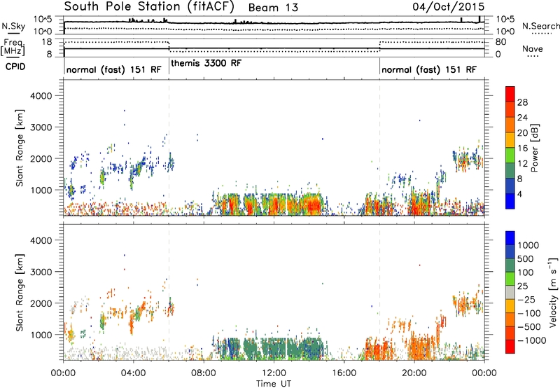Click the 'Nave' legend label

(x=533, y=49)
